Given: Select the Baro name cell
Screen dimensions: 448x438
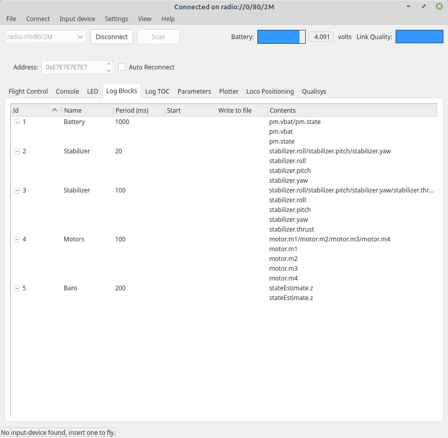Looking at the screenshot, I should click(70, 288).
